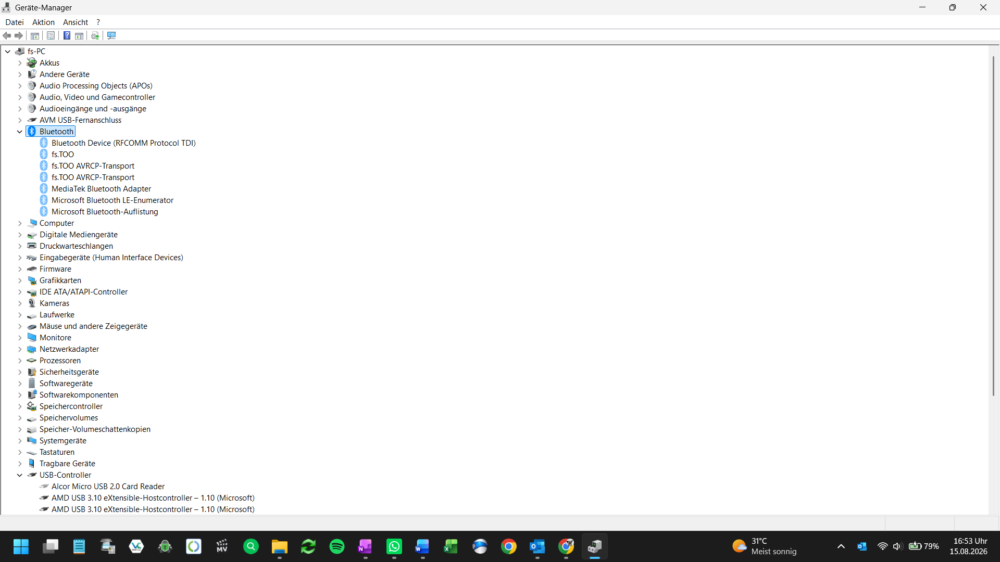
Task: Click the Computer category icon
Action: pos(32,223)
